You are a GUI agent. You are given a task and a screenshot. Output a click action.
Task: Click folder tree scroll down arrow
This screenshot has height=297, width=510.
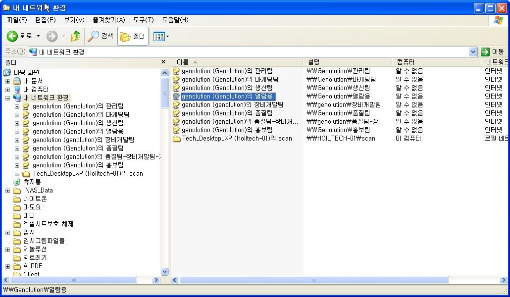click(x=164, y=271)
